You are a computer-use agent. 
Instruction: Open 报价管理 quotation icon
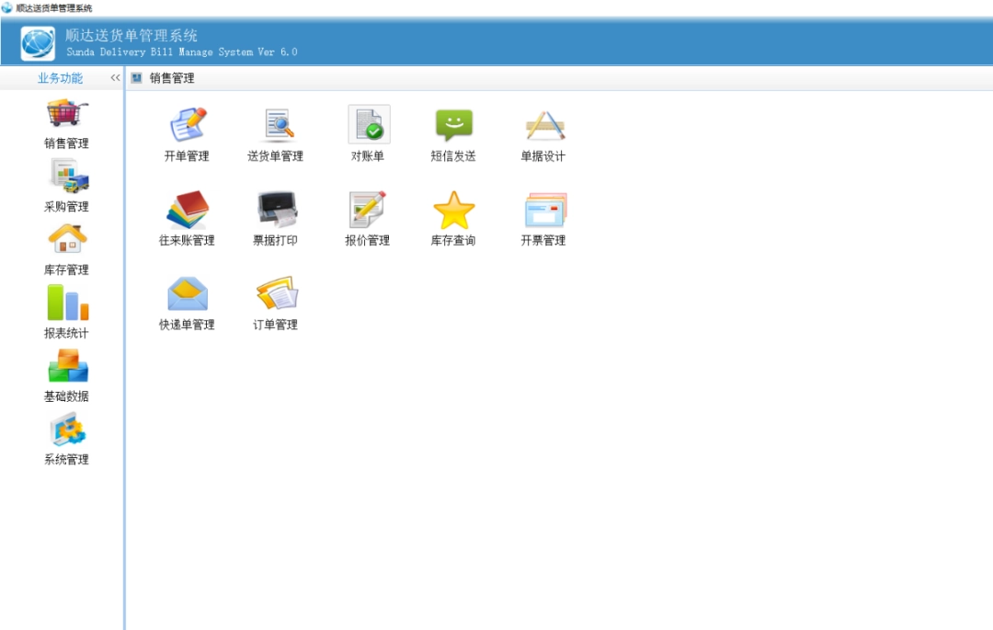368,211
